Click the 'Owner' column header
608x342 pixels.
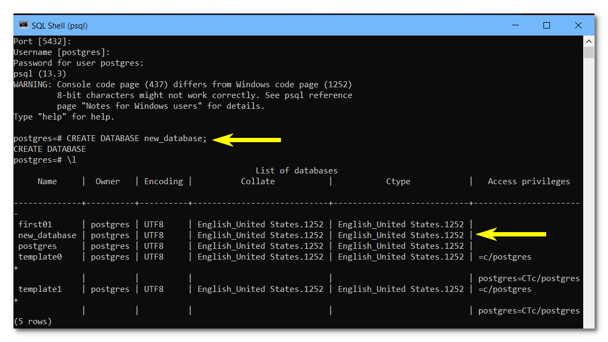pos(108,182)
